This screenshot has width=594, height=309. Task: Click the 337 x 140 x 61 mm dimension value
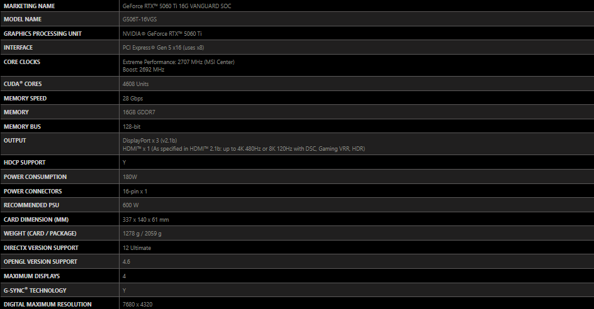pyautogui.click(x=146, y=220)
